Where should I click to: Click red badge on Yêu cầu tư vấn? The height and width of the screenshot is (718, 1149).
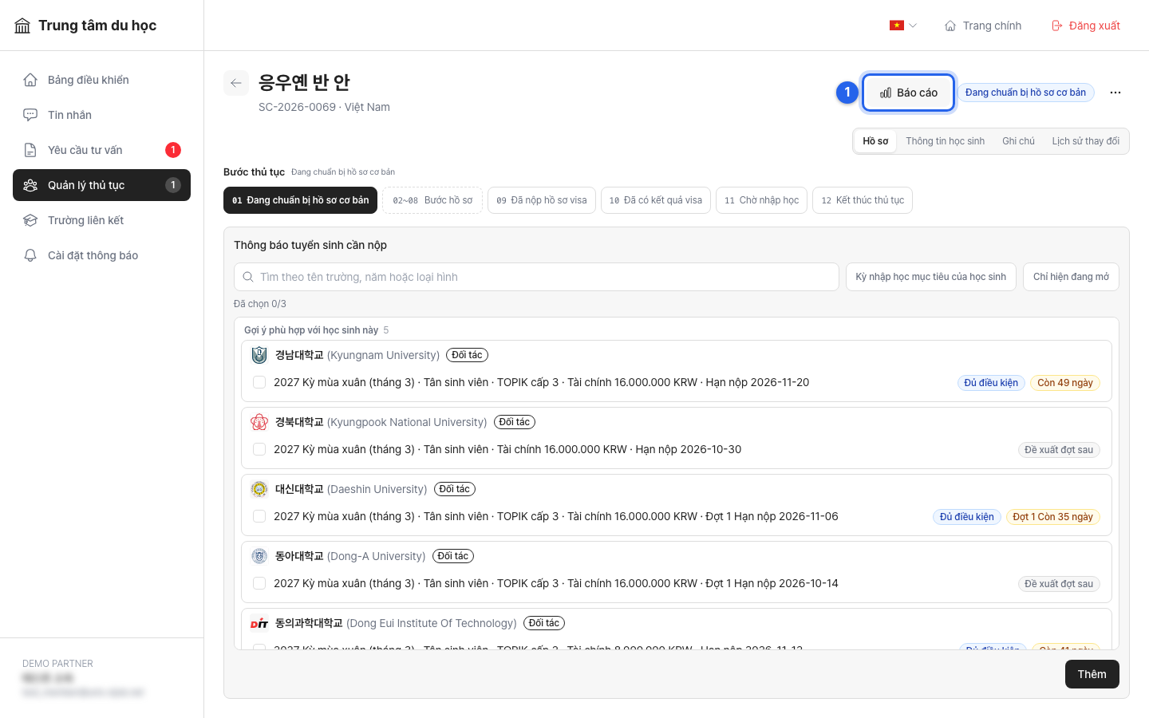[173, 150]
